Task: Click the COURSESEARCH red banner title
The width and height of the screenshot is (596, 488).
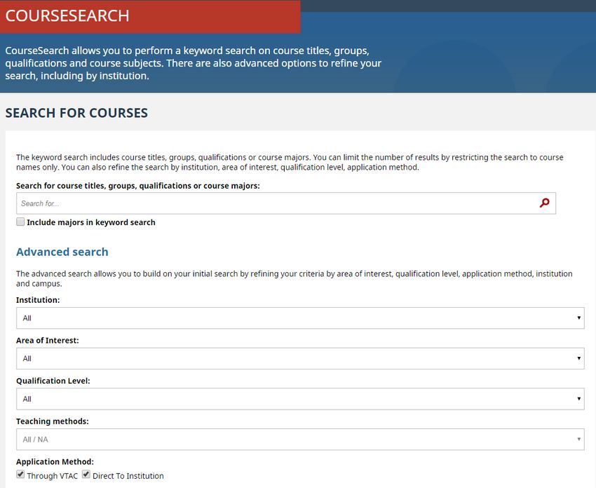Action: coord(67,16)
